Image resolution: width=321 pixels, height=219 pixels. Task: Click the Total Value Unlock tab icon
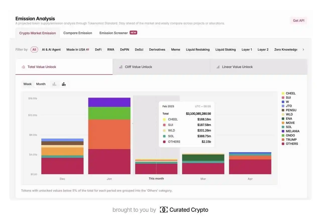coord(23,67)
